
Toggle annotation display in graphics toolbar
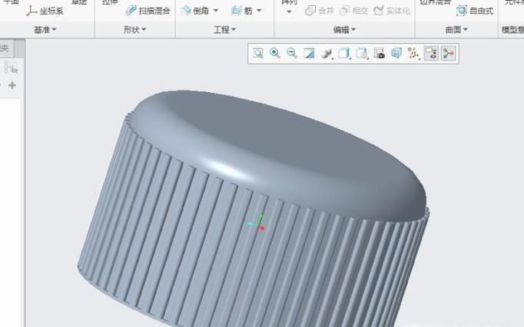tap(431, 53)
